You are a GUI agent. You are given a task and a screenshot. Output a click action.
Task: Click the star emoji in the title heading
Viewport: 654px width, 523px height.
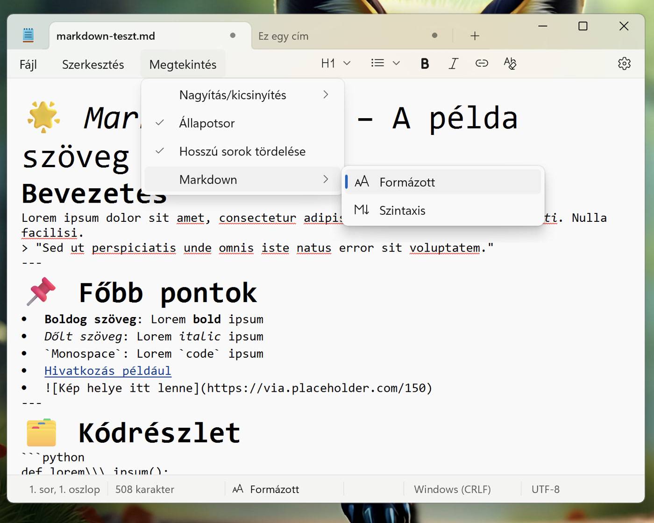[x=44, y=117]
